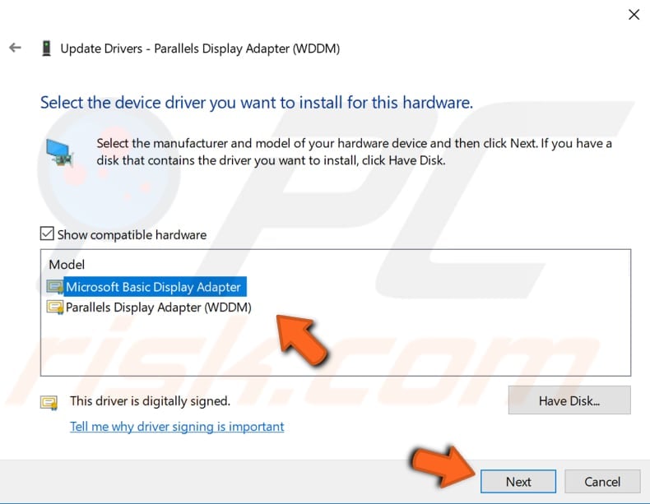The image size is (650, 504).
Task: Cancel the driver update wizard
Action: point(602,481)
